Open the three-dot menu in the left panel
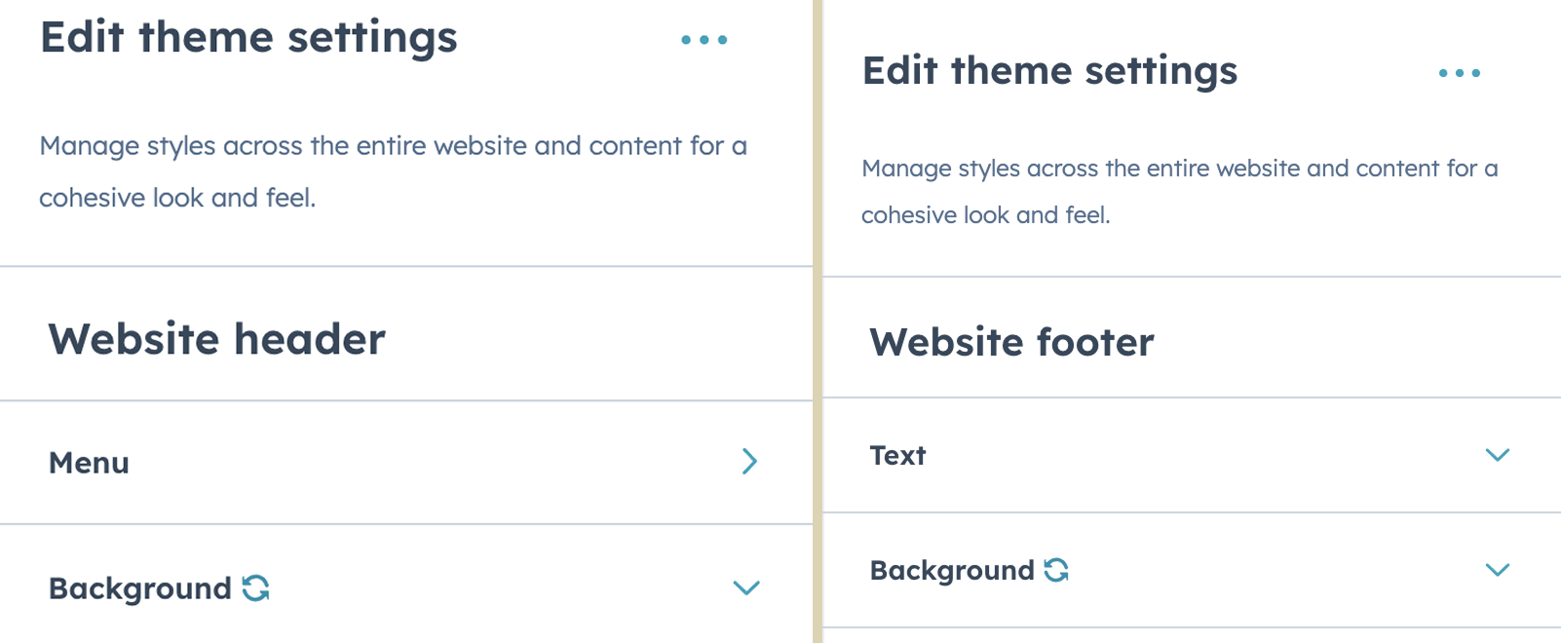 [704, 40]
